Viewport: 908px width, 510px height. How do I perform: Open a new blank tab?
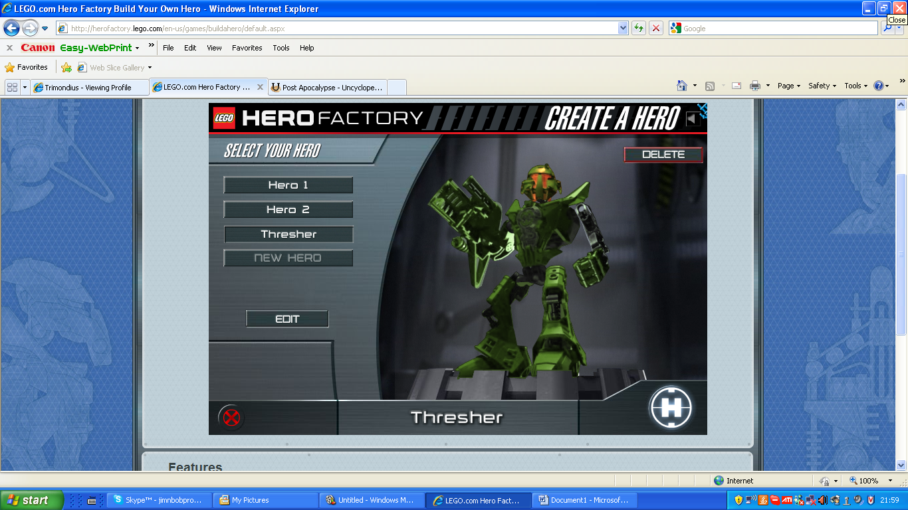click(x=396, y=87)
